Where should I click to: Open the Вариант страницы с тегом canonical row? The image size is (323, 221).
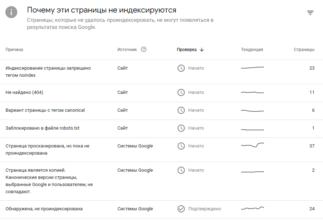pyautogui.click(x=162, y=111)
